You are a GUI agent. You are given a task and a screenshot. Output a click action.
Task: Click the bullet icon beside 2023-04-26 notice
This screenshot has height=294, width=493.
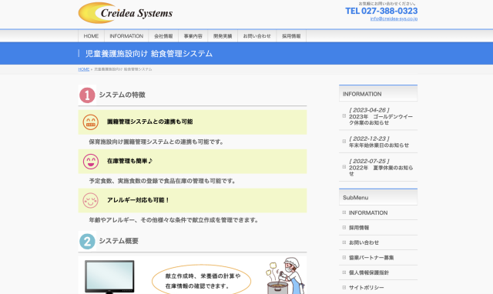pos(344,116)
